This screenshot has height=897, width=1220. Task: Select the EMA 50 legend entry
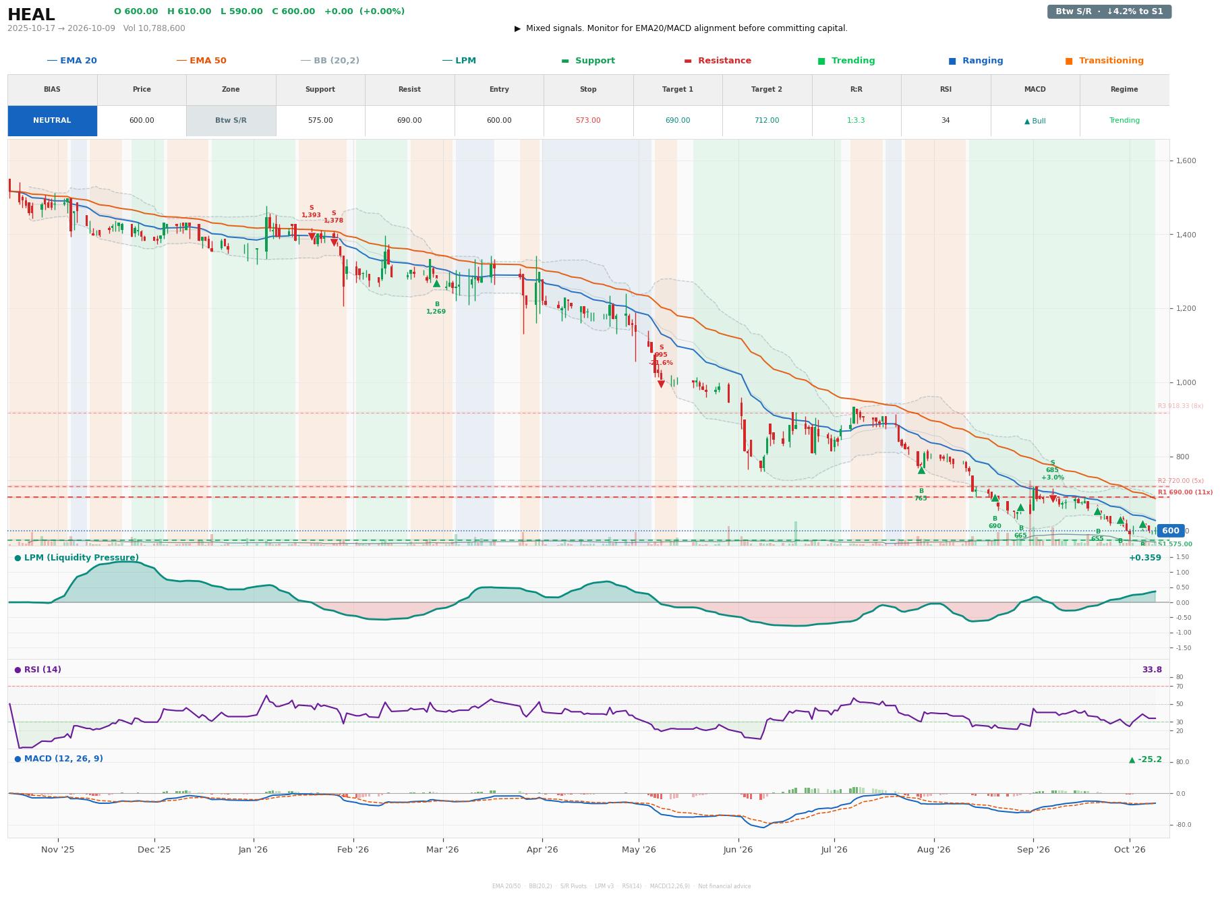pyautogui.click(x=201, y=61)
